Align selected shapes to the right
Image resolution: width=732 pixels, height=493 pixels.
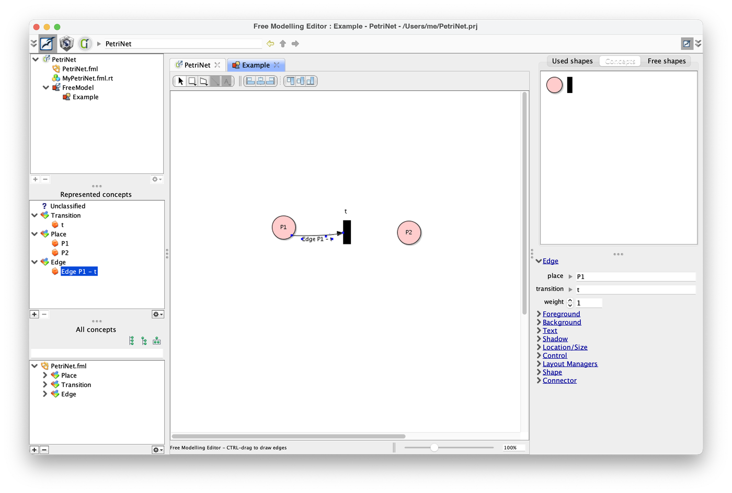270,81
